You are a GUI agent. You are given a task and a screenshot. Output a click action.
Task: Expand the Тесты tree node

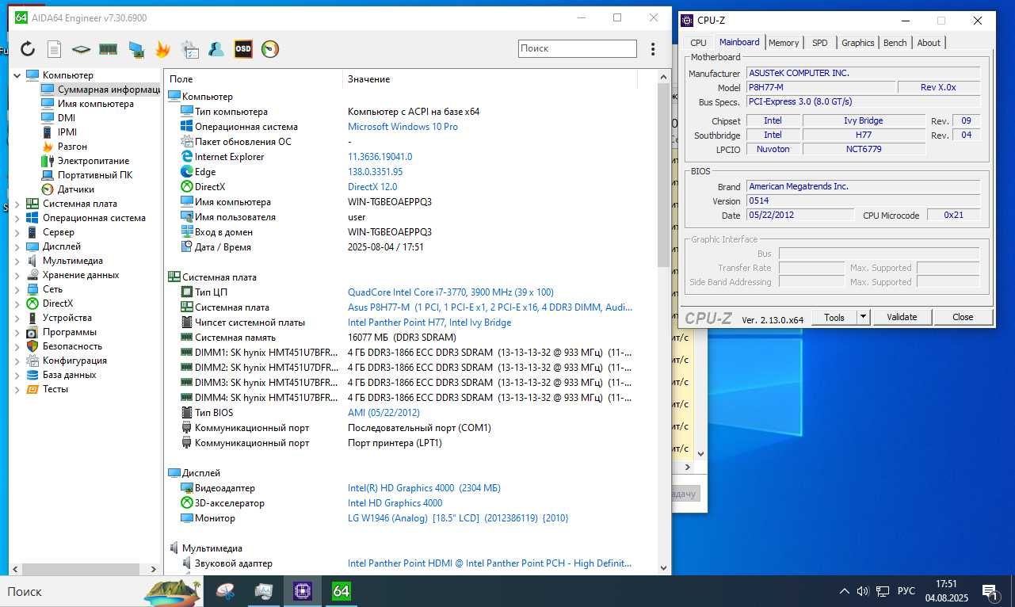[x=17, y=389]
